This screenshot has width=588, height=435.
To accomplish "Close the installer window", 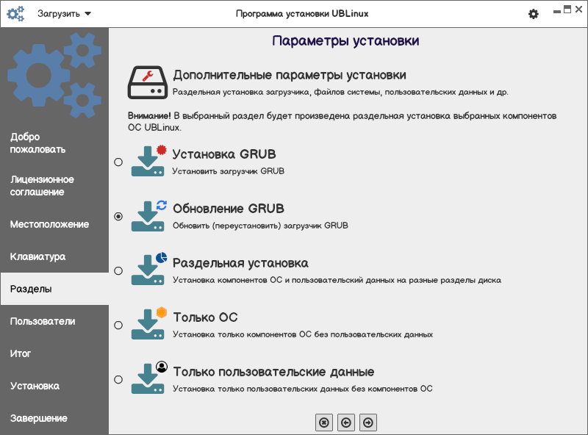I will coord(579,10).
